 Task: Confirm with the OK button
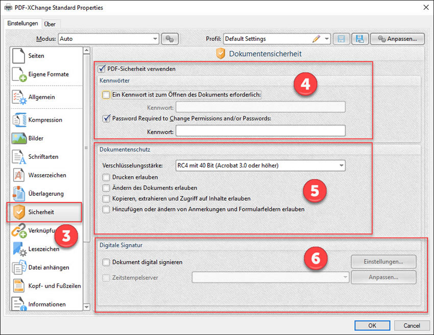pyautogui.click(x=372, y=326)
